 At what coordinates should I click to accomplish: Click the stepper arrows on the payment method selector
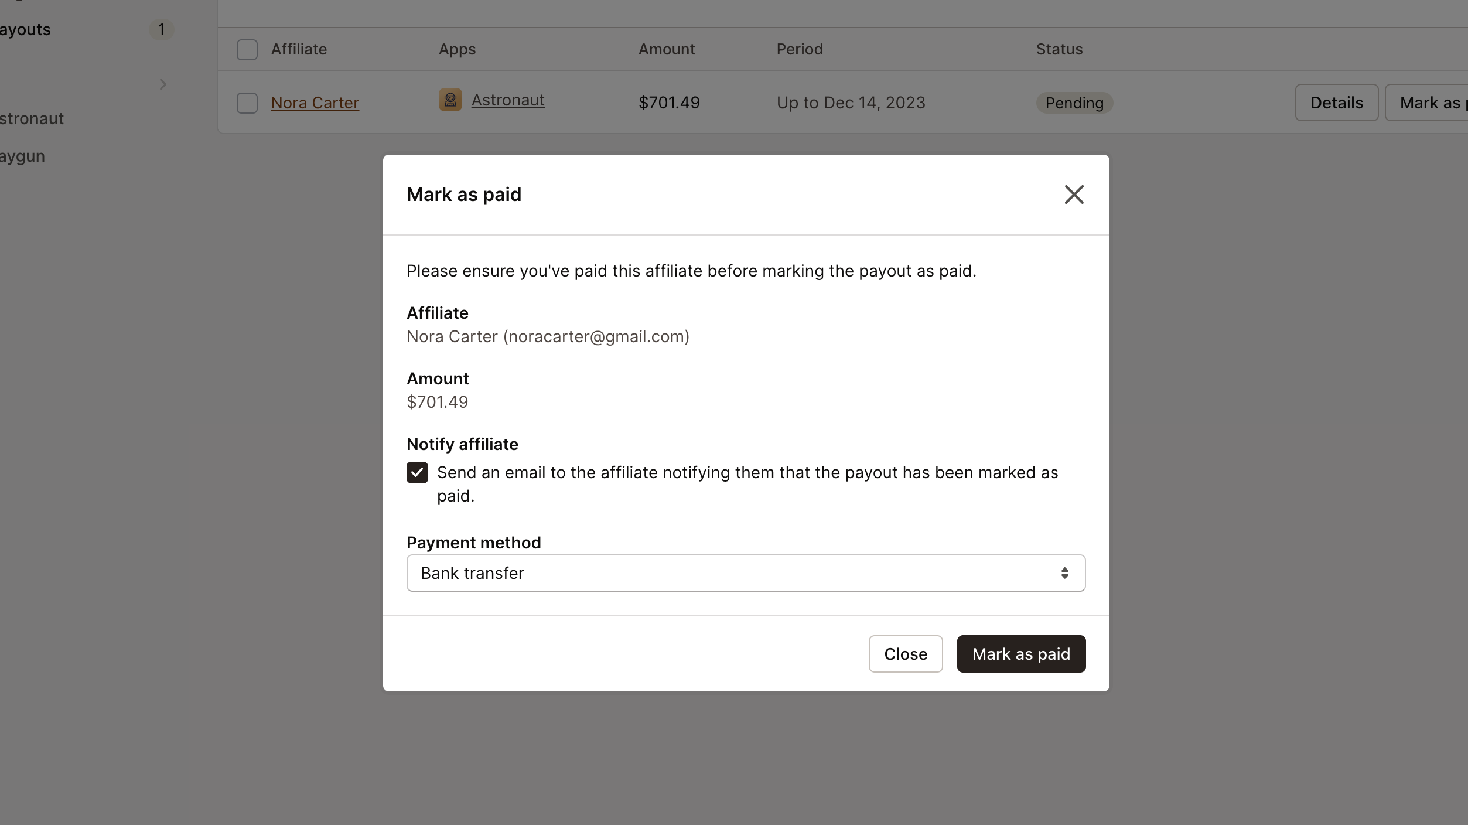point(1064,573)
